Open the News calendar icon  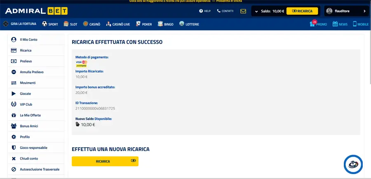tap(335, 24)
